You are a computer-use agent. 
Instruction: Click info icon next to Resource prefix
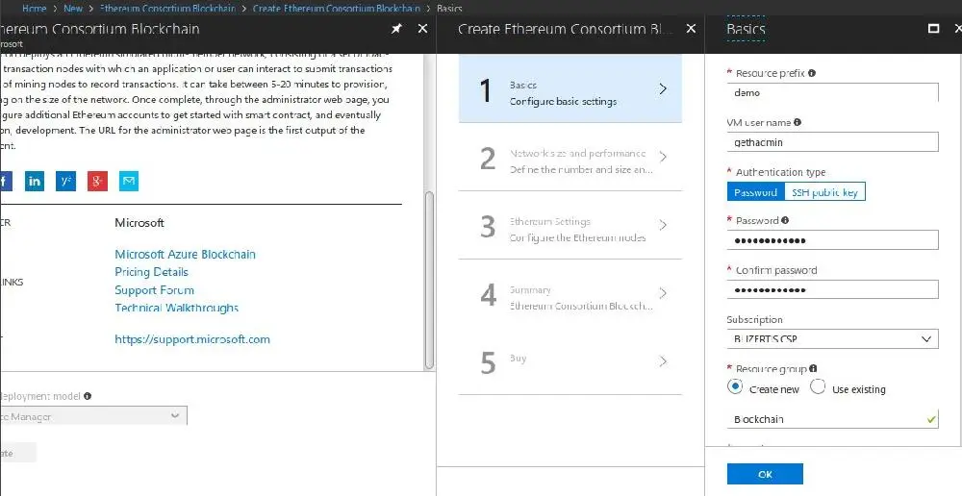pyautogui.click(x=813, y=73)
